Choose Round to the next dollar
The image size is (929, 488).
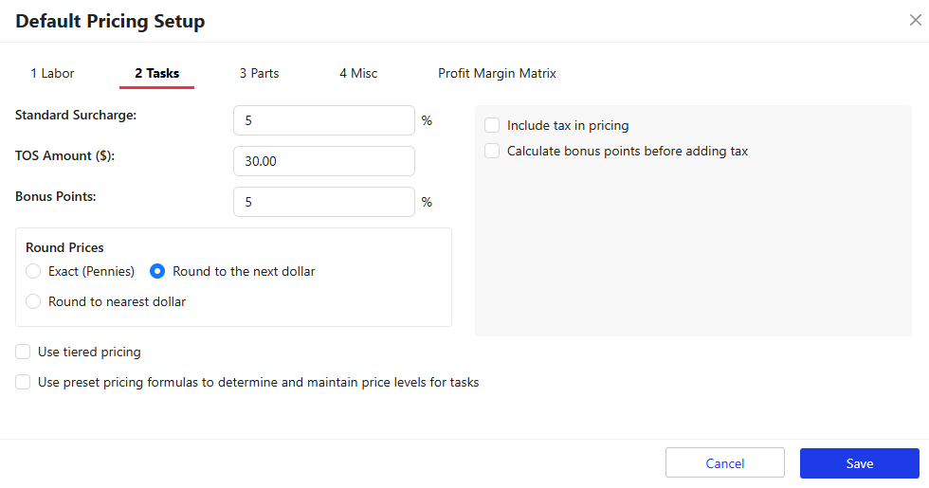click(157, 271)
